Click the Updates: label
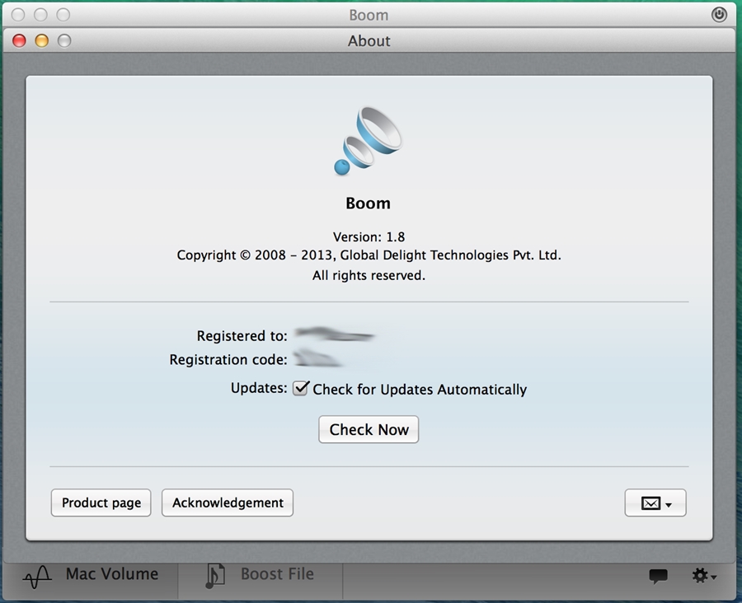The width and height of the screenshot is (742, 603). [x=259, y=388]
